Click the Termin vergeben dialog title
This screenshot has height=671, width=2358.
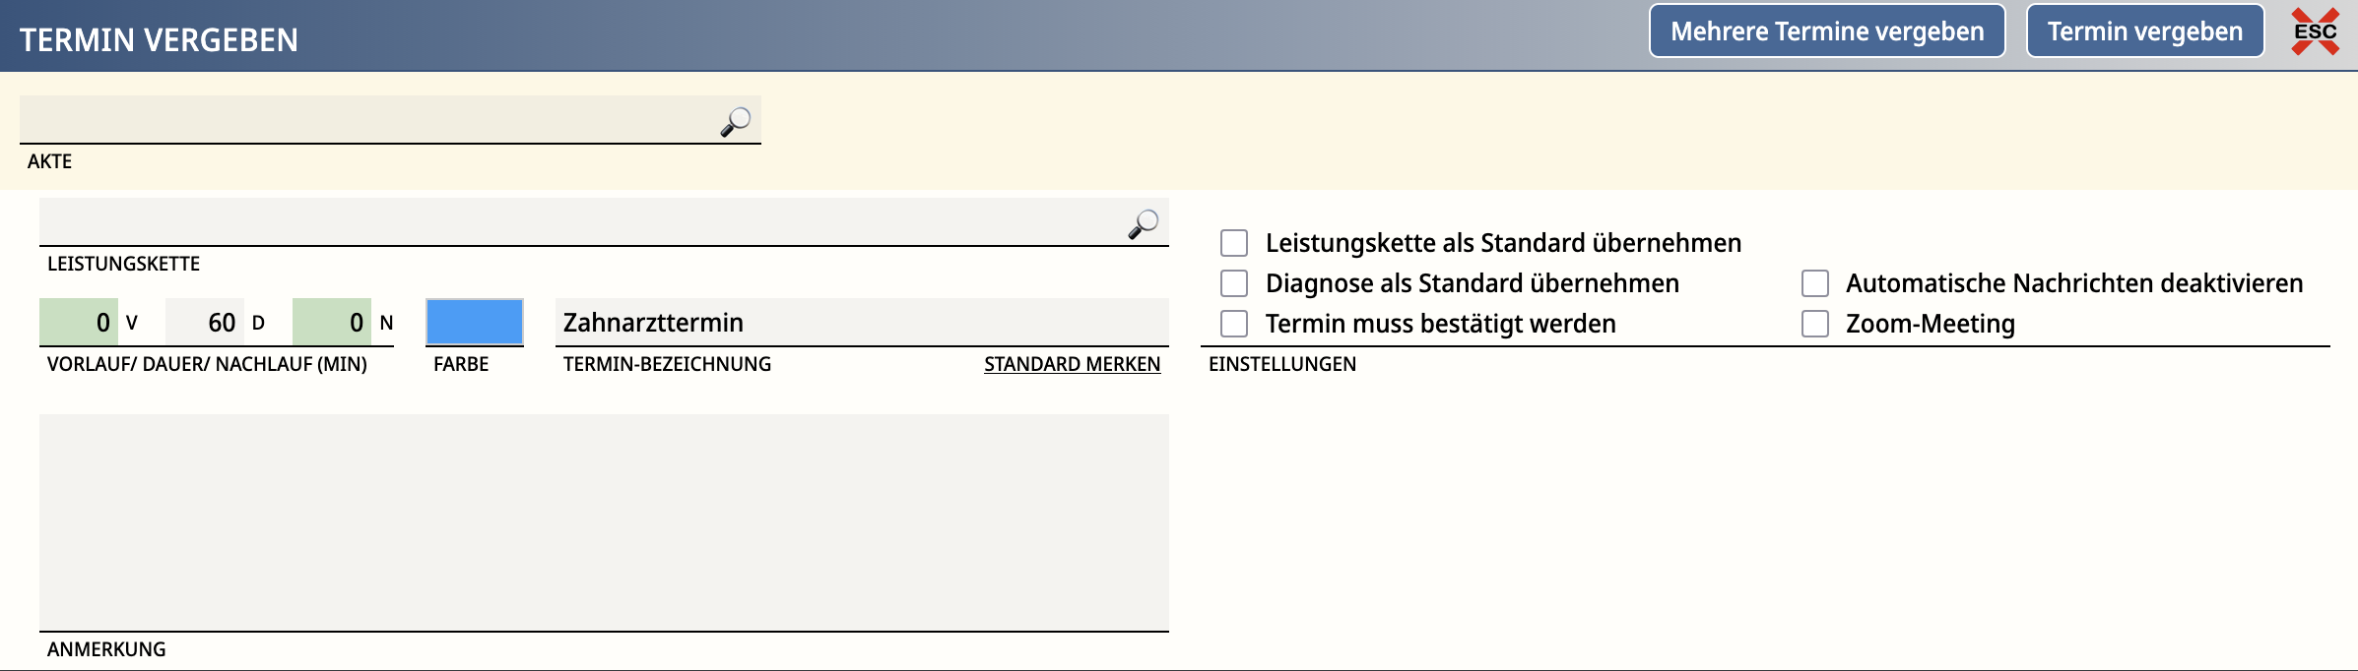coord(159,39)
